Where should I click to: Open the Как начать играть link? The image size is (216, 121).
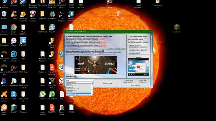coord(134,53)
